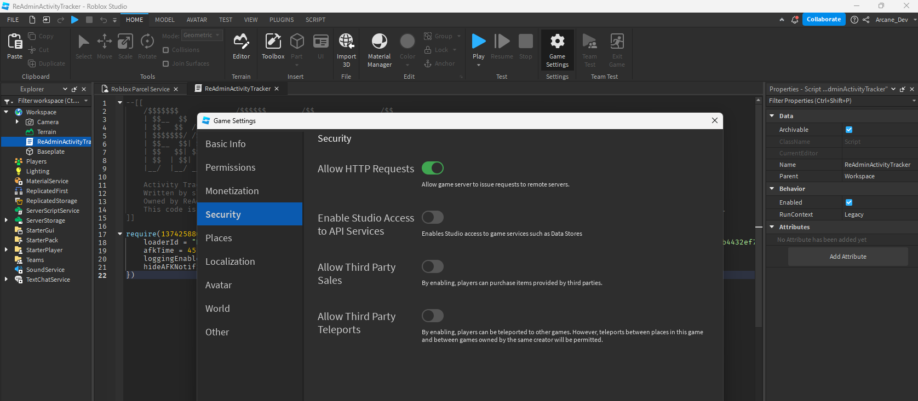Collapse the Workspace tree node
Viewport: 918px width, 401px height.
tap(6, 112)
